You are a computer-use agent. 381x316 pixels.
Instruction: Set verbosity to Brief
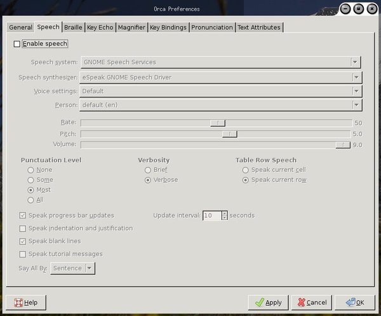click(x=148, y=170)
